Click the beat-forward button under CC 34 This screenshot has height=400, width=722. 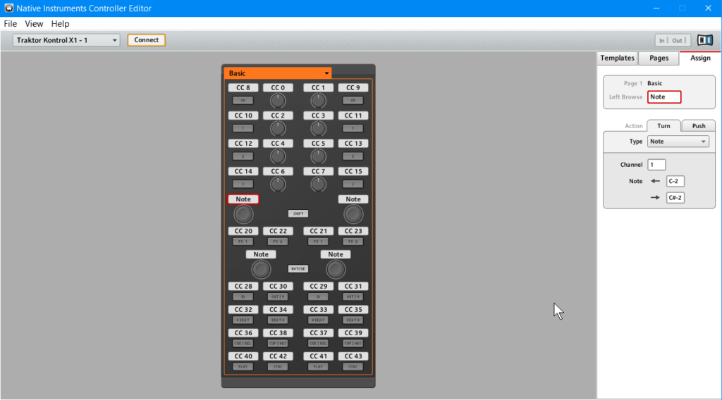coord(278,320)
